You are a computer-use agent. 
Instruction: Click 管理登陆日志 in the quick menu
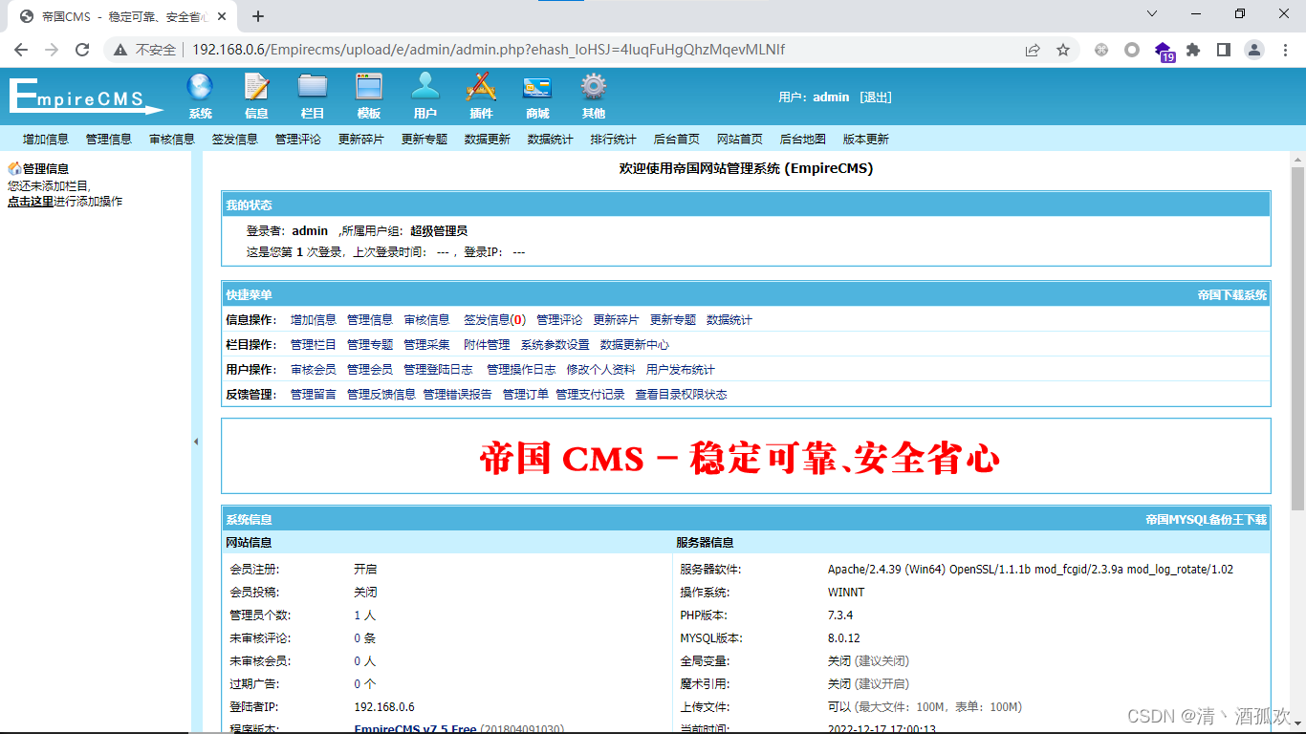[438, 370]
